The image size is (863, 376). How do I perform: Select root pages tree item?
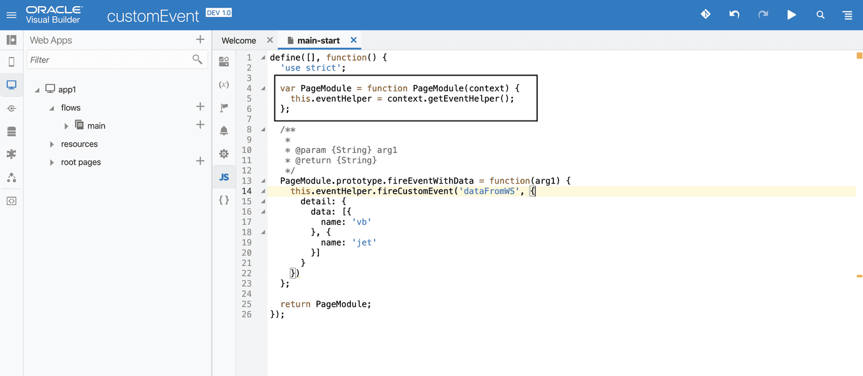[x=81, y=162]
